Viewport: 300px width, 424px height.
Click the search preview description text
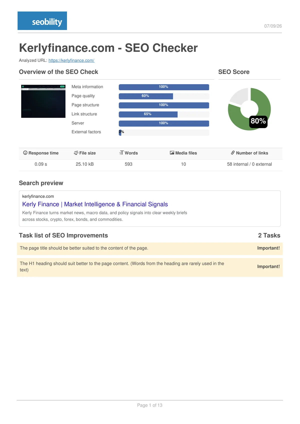(x=104, y=216)
